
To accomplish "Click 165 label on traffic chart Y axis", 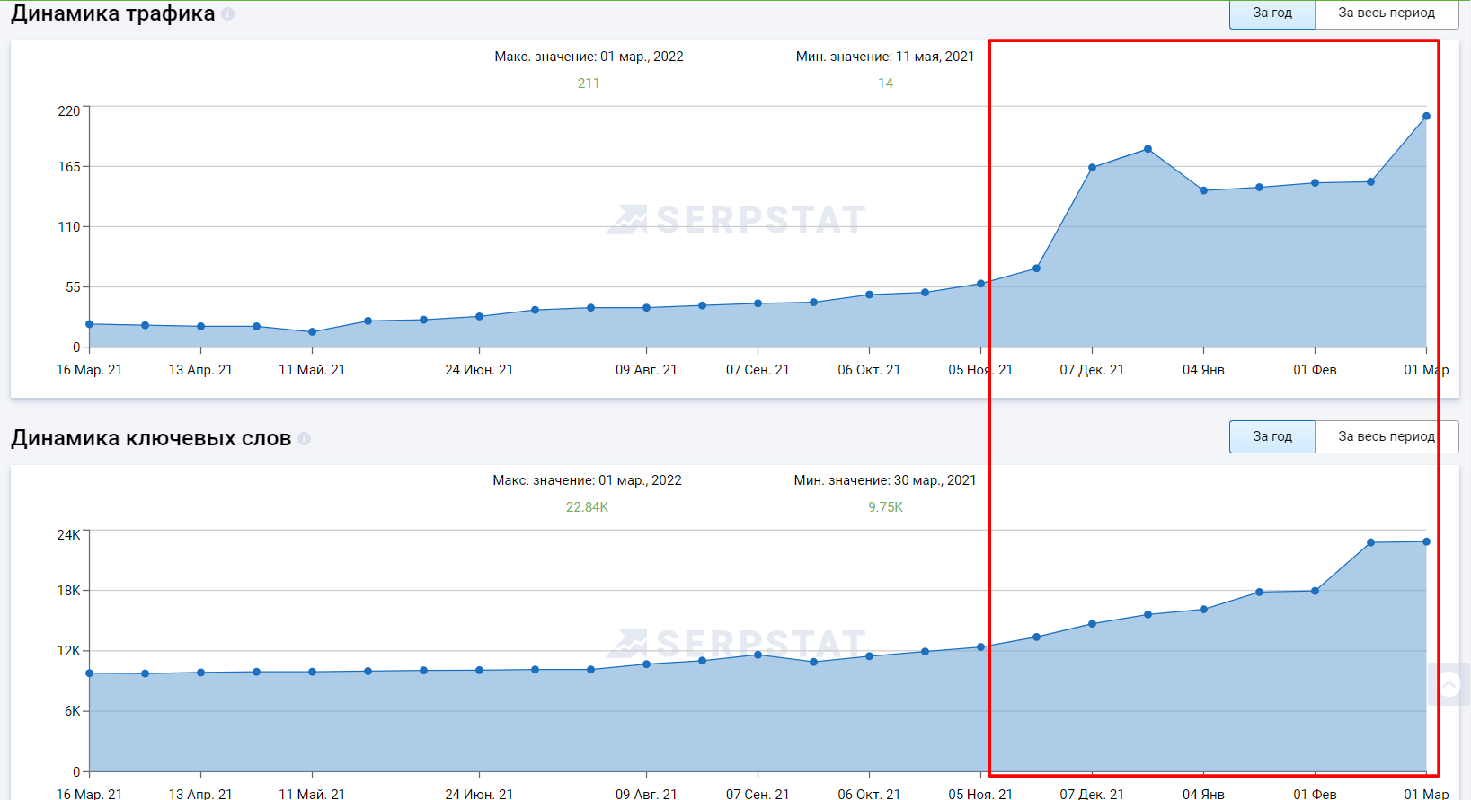I will pos(69,167).
